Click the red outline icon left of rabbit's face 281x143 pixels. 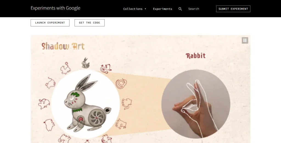(44, 104)
